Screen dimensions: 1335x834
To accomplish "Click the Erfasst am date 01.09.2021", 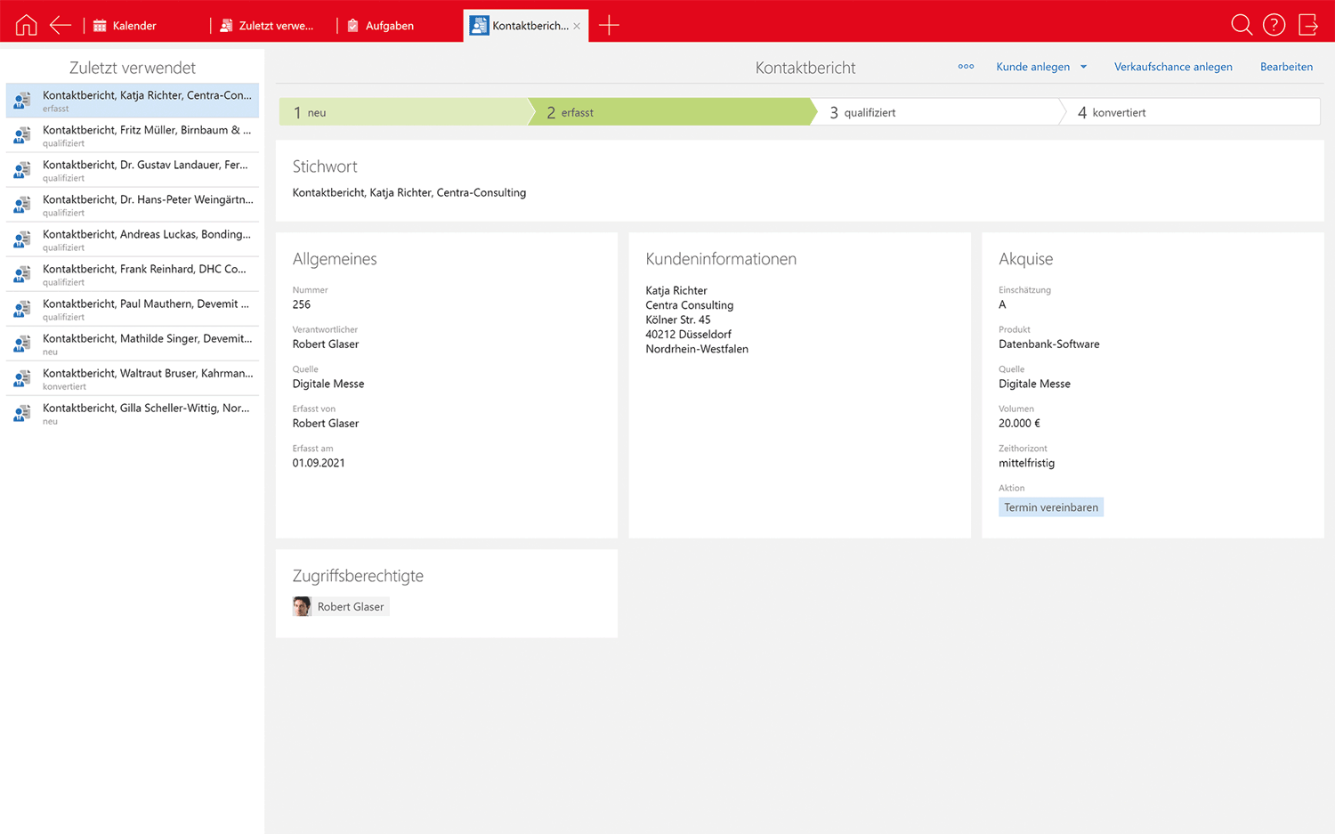I will click(x=319, y=463).
